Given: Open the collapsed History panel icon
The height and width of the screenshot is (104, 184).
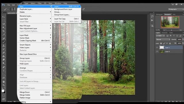Looking at the screenshot, I should click(x=152, y=16).
